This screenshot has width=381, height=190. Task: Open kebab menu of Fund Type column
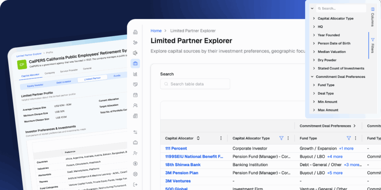click(x=355, y=138)
